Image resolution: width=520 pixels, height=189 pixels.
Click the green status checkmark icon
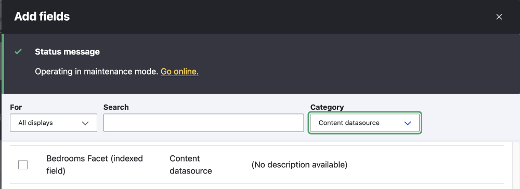18,52
